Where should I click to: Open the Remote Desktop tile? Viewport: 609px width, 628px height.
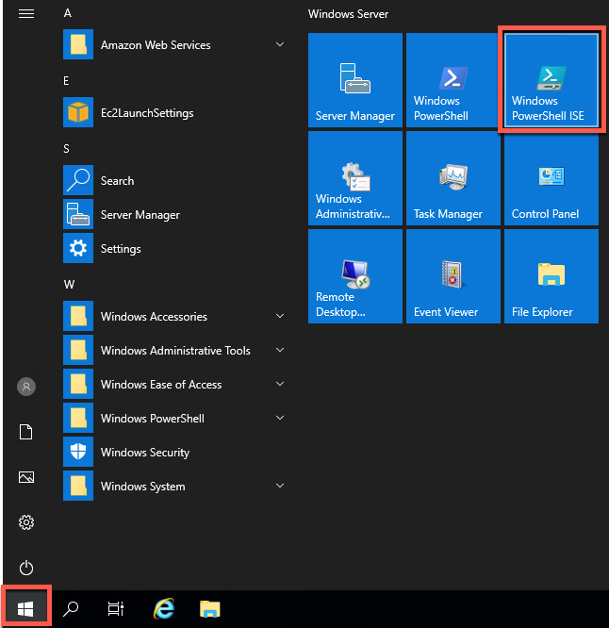pos(355,276)
